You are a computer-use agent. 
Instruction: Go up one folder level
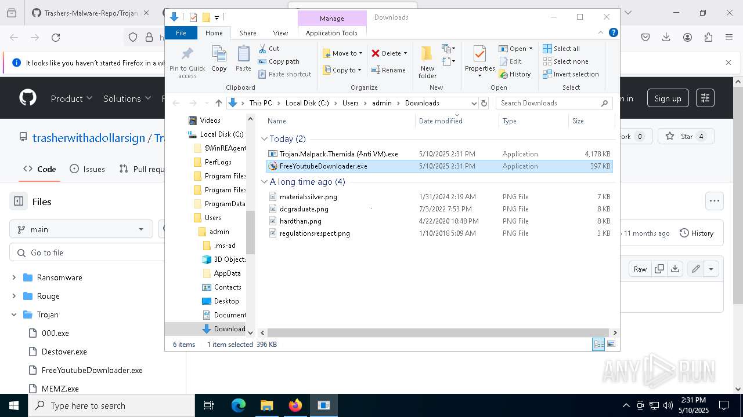(218, 103)
